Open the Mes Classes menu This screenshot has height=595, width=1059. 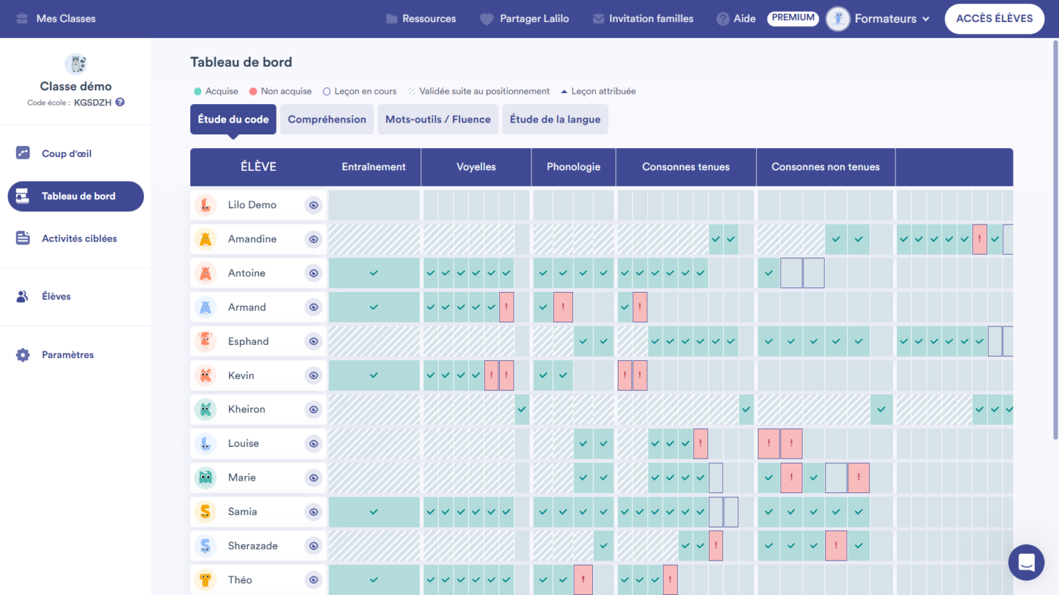55,19
